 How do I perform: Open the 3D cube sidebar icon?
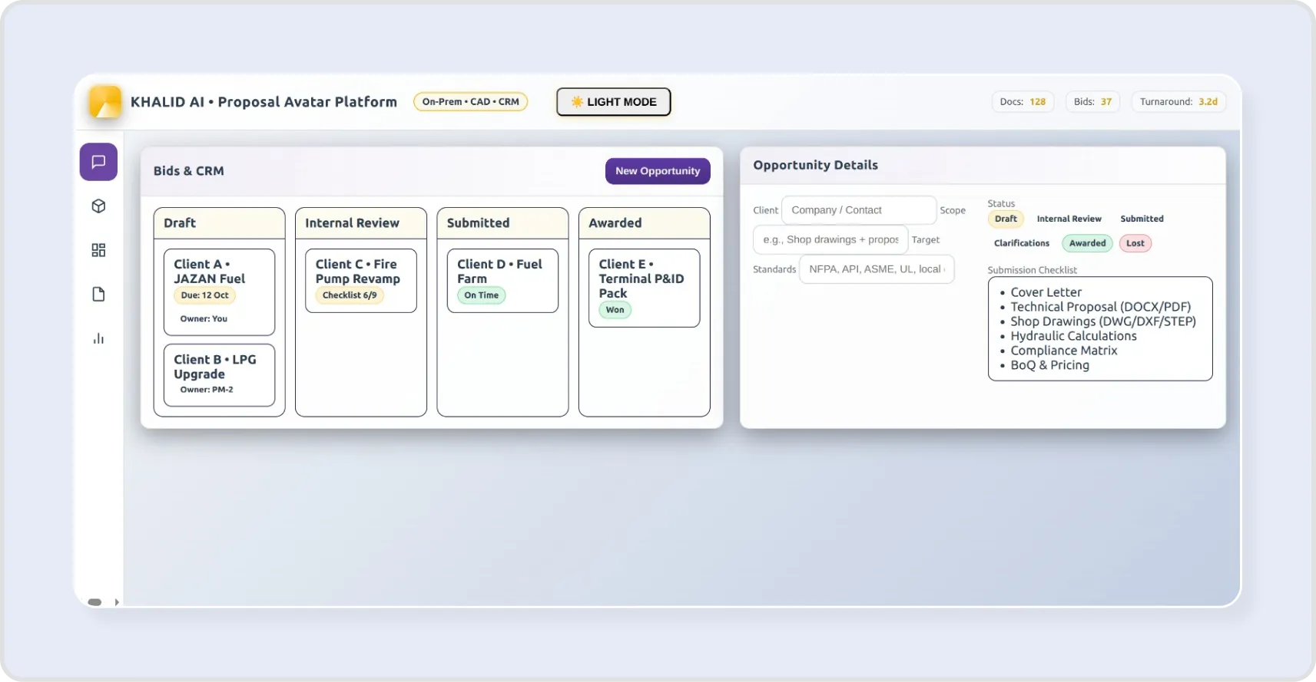[x=98, y=206]
